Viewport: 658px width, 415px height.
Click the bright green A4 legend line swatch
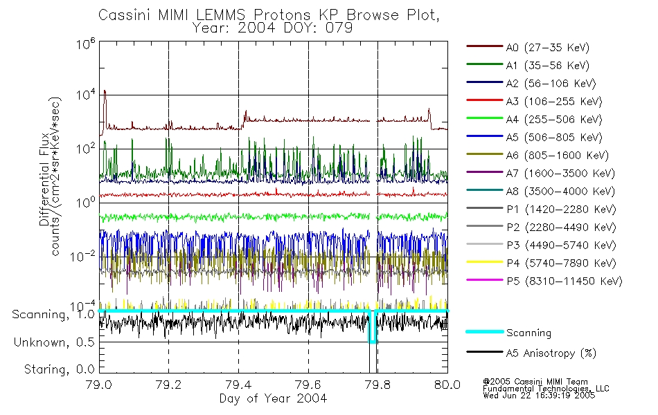click(x=485, y=118)
